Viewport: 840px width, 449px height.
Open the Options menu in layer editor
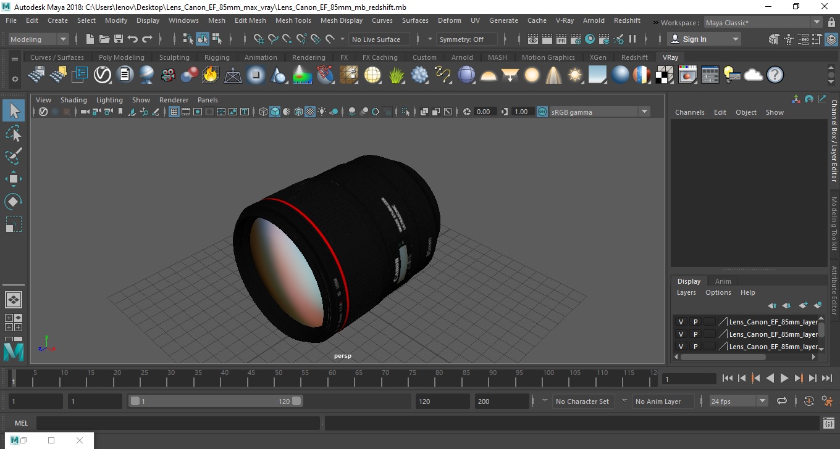click(718, 292)
